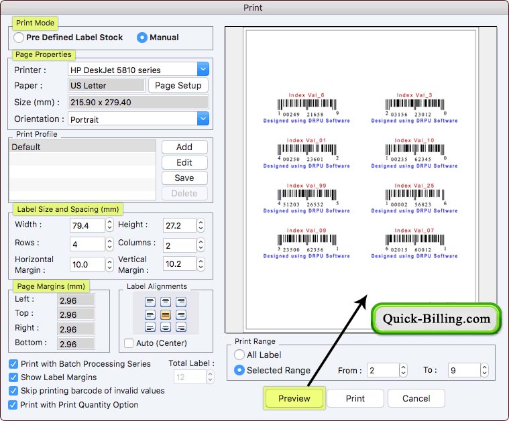Select middle-right label alignment icon

tap(181, 314)
